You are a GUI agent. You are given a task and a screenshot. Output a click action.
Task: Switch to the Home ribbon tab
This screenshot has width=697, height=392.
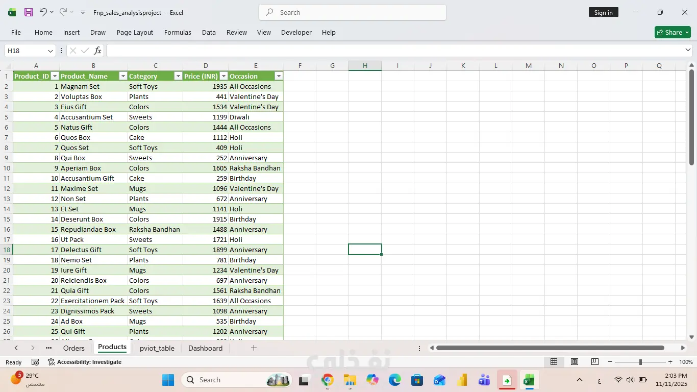[x=43, y=32]
